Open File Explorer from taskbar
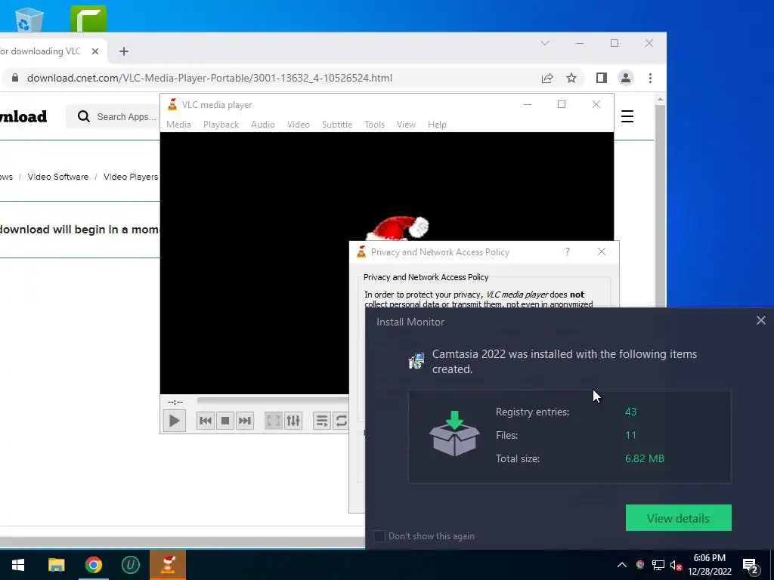774x580 pixels. [56, 565]
